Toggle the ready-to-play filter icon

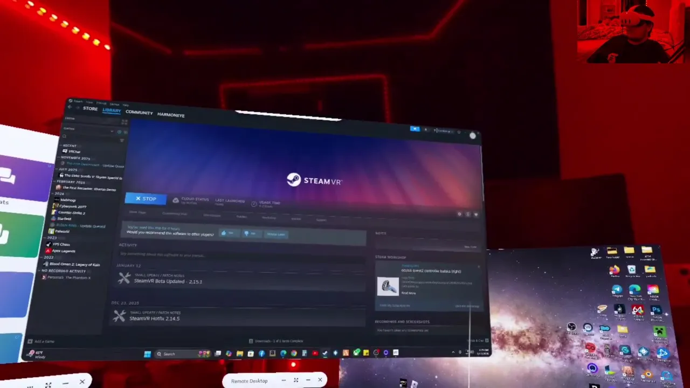pos(125,132)
